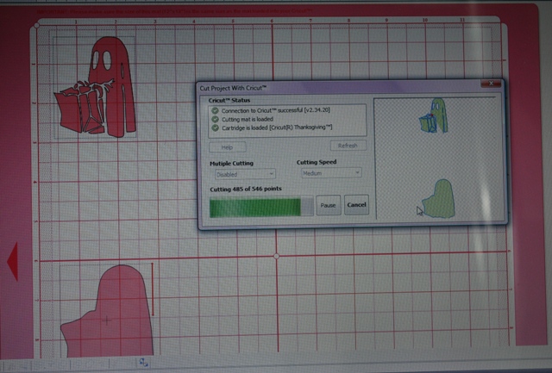This screenshot has width=552, height=373.
Task: Click the red left arrow beside the mat
Action: point(13,261)
